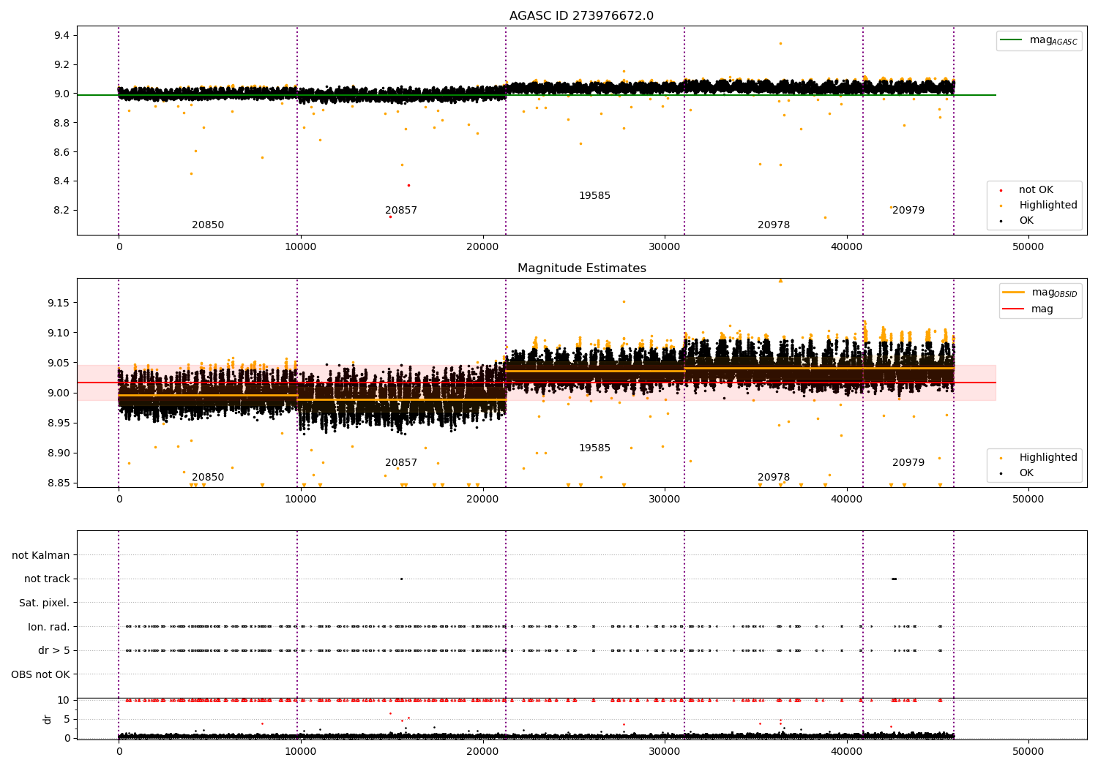Click the 9.2 y-axis tick in top plot

coord(62,64)
